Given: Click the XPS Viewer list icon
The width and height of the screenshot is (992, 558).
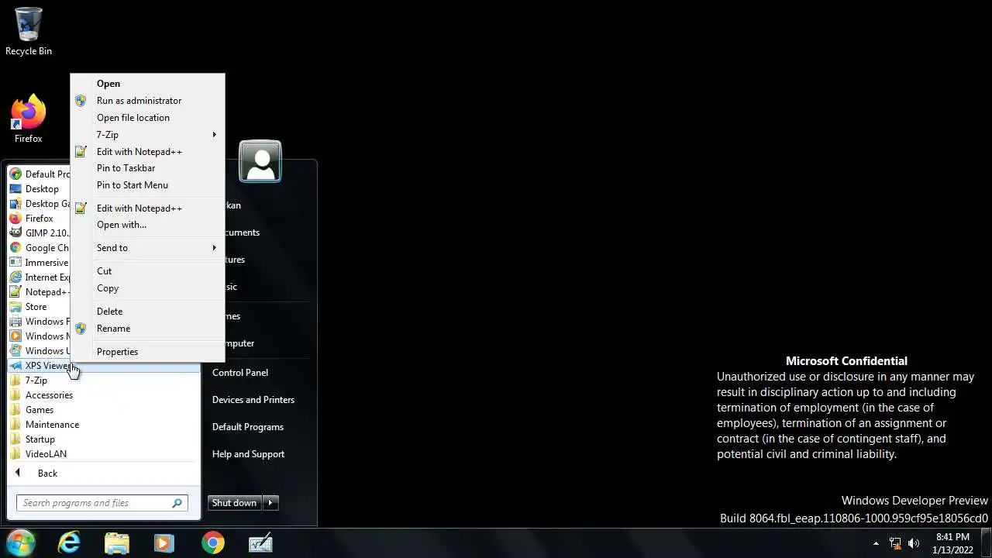Looking at the screenshot, I should click(15, 365).
